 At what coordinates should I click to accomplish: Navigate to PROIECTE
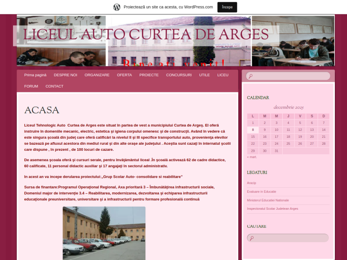(149, 75)
